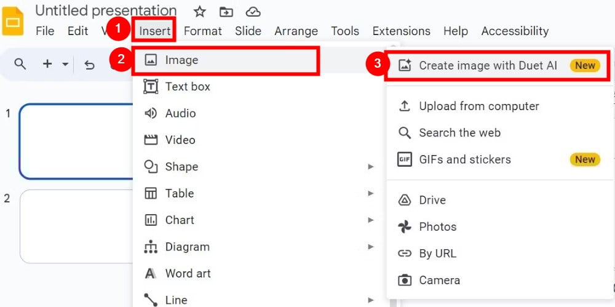615x307 pixels.
Task: Open the Format menu
Action: pyautogui.click(x=203, y=31)
